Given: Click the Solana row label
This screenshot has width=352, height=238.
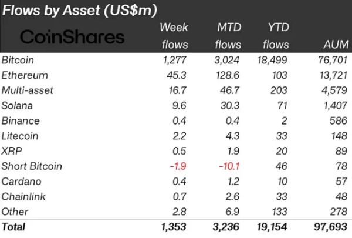Looking at the screenshot, I should click(17, 106).
